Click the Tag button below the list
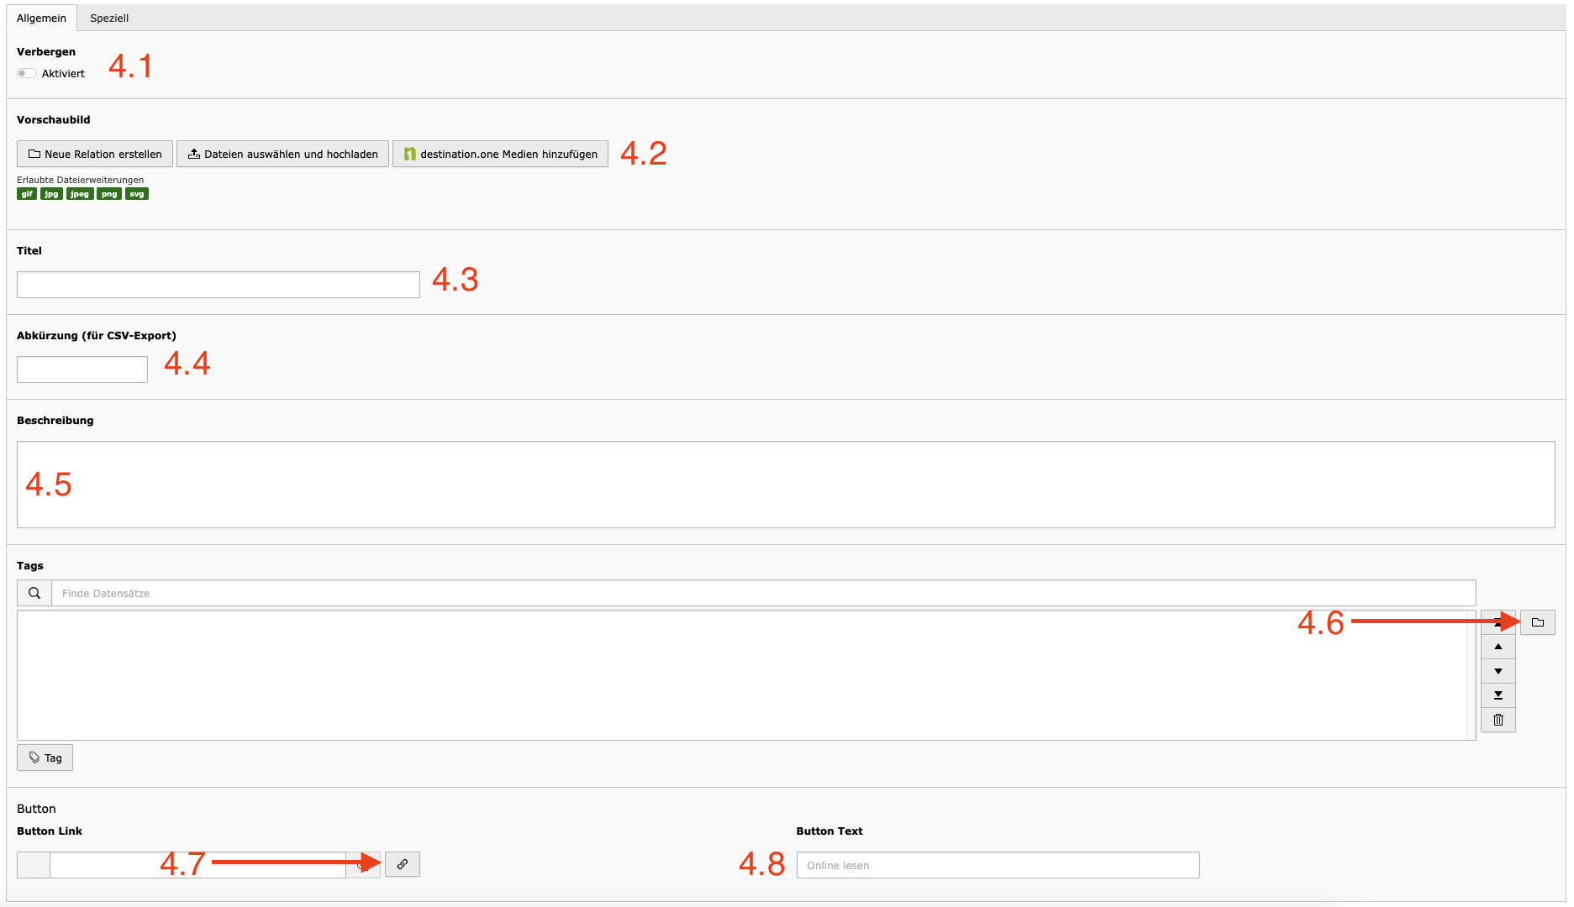Image resolution: width=1574 pixels, height=907 pixels. pos(45,758)
